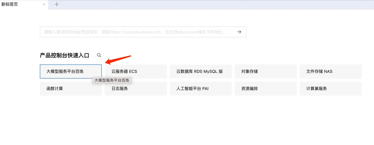Open 日志服务 console
This screenshot has width=374, height=145.
click(x=136, y=88)
